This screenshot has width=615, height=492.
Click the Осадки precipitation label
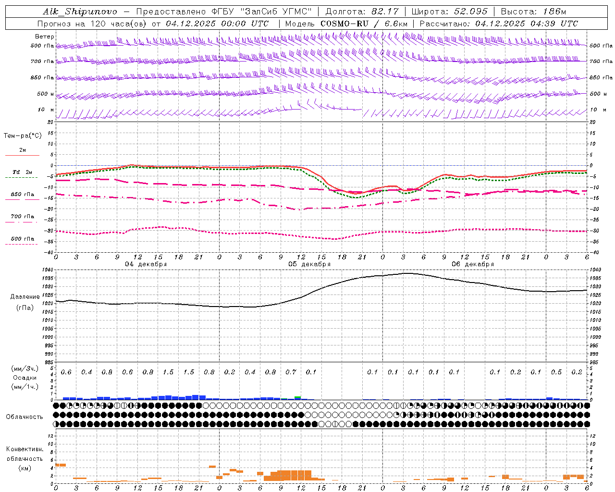(25, 378)
